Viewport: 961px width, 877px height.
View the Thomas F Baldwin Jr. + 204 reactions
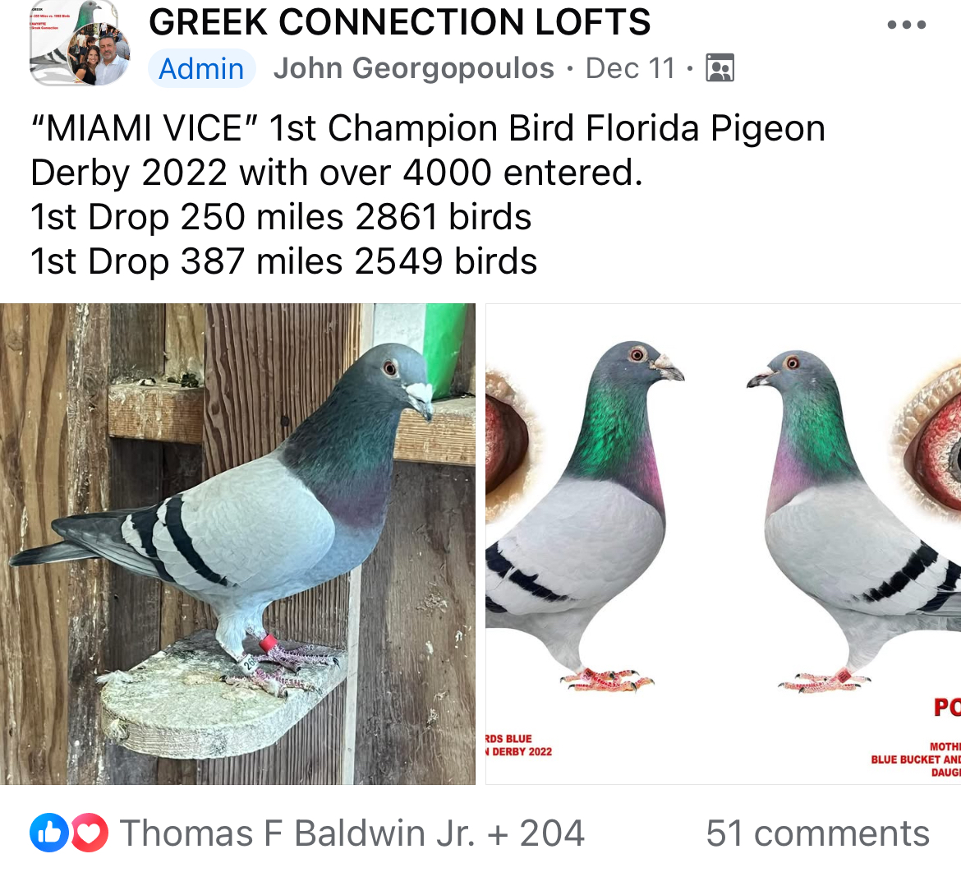click(x=352, y=833)
